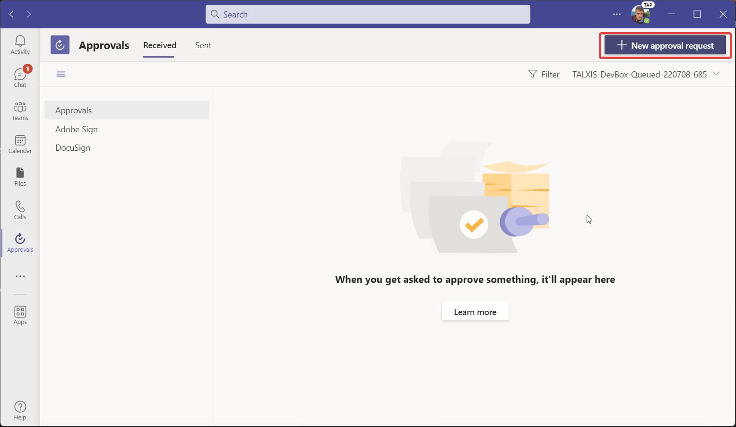Open Help in the bottom left

(x=20, y=410)
